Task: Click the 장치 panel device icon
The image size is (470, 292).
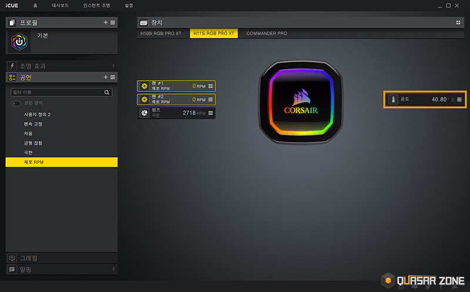Action: pyautogui.click(x=143, y=22)
